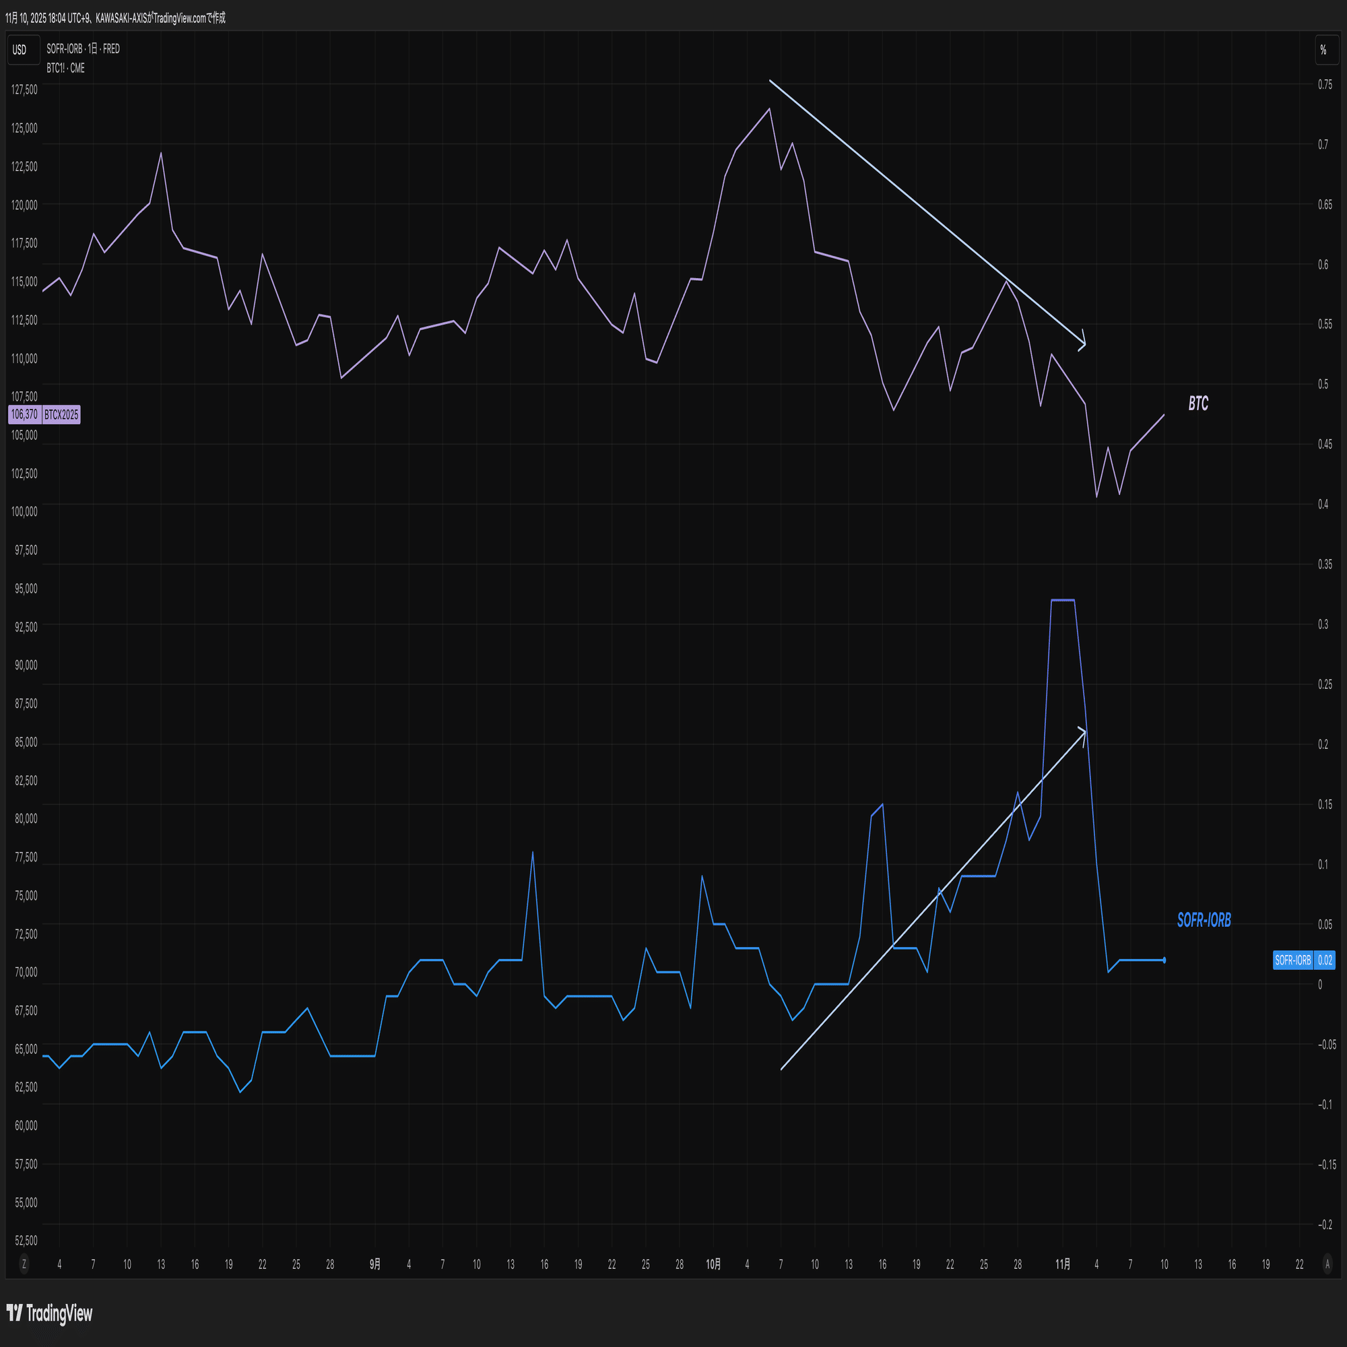The height and width of the screenshot is (1347, 1347).
Task: Click the TradingView.com creation caption at top
Action: (x=116, y=18)
